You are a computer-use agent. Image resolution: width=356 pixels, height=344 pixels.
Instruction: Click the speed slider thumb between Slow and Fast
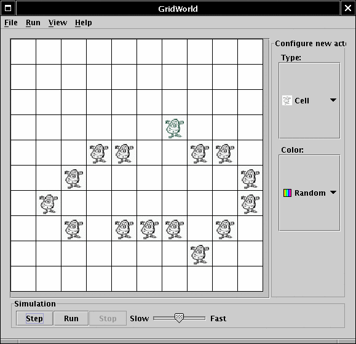coord(179,318)
